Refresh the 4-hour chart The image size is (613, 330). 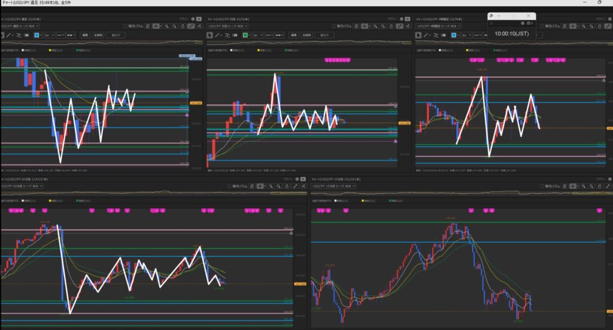(x=599, y=26)
